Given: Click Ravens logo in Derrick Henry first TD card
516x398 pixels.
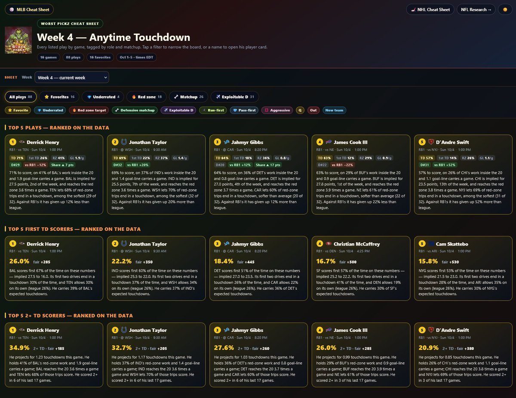Looking at the screenshot, I should (21, 244).
